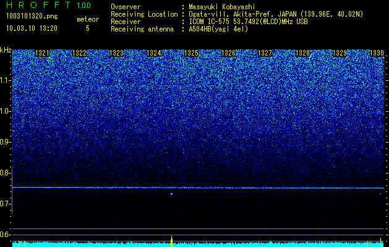389x247 pixels.
Task: Click the 1328 time marker
Action: click(x=302, y=53)
